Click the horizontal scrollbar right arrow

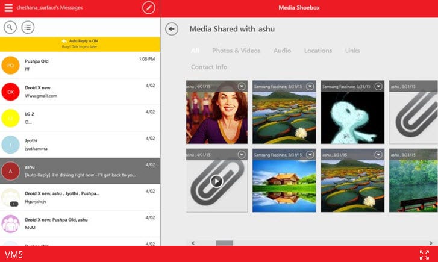point(431,243)
